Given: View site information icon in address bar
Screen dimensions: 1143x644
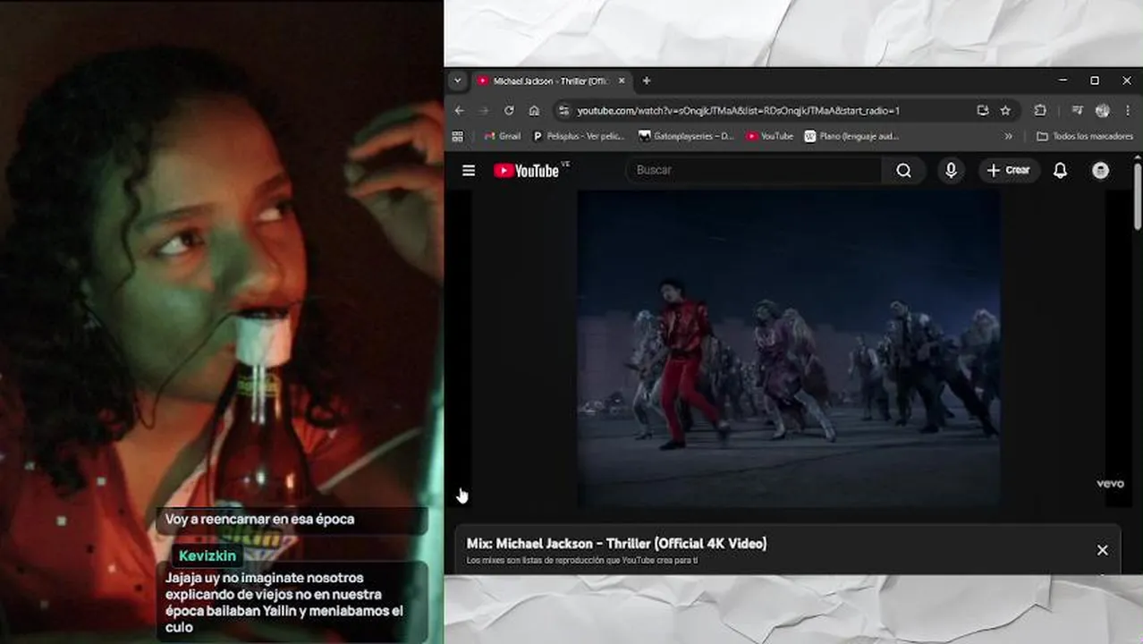Looking at the screenshot, I should 563,111.
